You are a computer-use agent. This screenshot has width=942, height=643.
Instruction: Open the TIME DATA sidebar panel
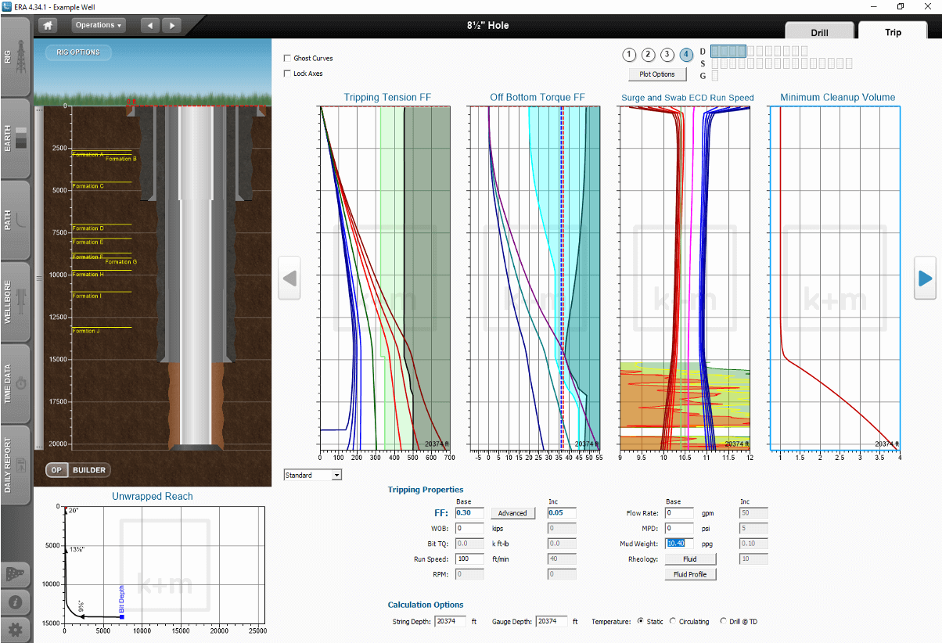(16, 383)
